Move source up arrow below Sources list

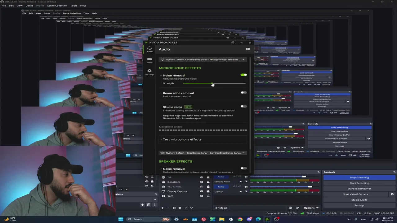click(186, 208)
